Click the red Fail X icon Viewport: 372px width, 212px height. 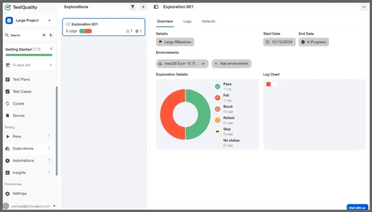[x=218, y=98]
